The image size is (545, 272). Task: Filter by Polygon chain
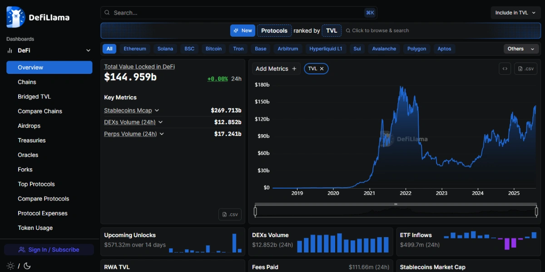[x=417, y=49]
